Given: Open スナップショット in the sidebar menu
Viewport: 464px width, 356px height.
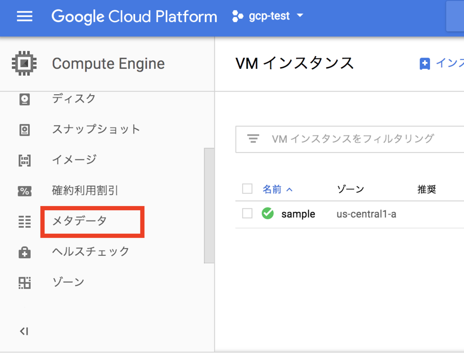Looking at the screenshot, I should 96,129.
